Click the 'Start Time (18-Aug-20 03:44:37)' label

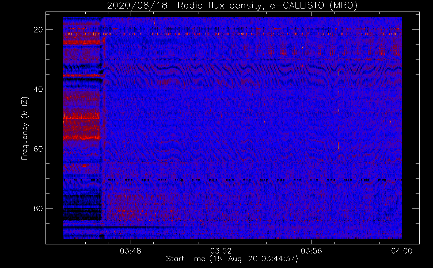[x=232, y=259]
